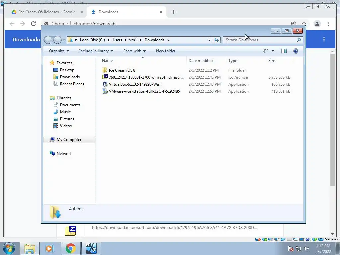
Task: Launch Windows Media Player from taskbar
Action: point(50,248)
